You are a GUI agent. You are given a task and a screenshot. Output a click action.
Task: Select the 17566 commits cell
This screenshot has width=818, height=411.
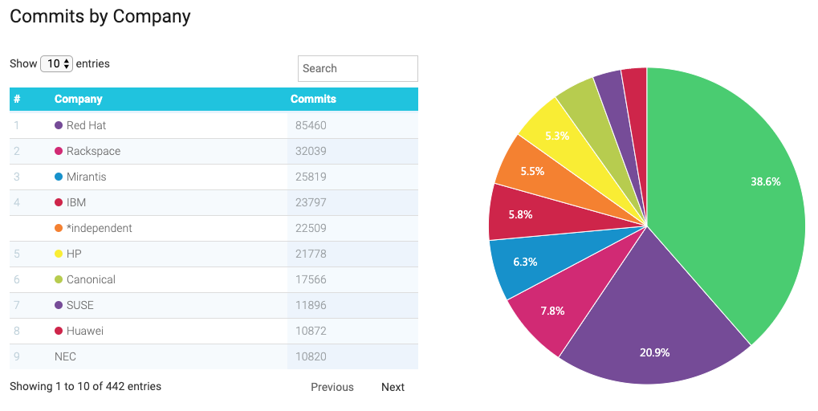point(352,279)
